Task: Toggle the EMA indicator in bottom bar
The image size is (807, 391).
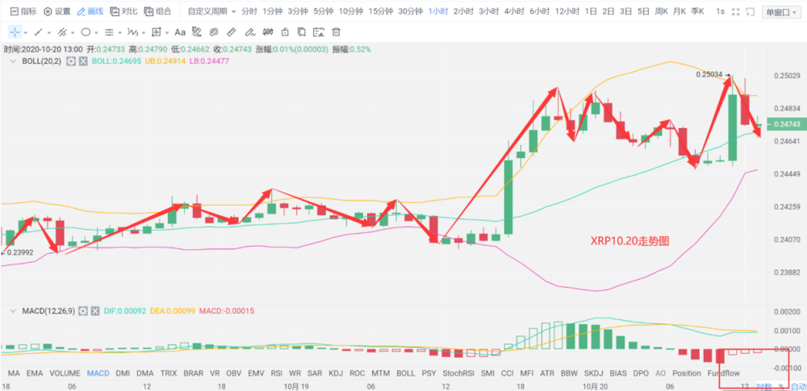Action: pyautogui.click(x=35, y=373)
